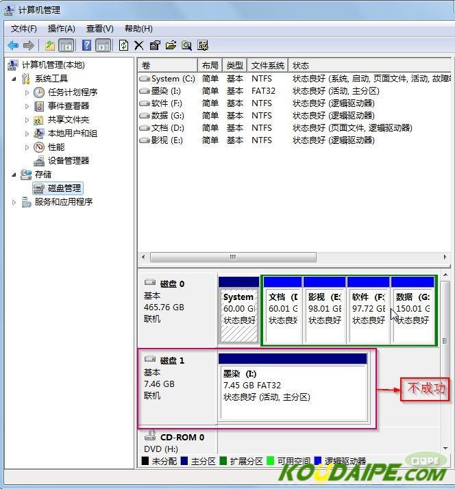Image resolution: width=455 pixels, height=489 pixels.
Task: Click the 磁盘 0 disk icon
Action: coord(150,282)
